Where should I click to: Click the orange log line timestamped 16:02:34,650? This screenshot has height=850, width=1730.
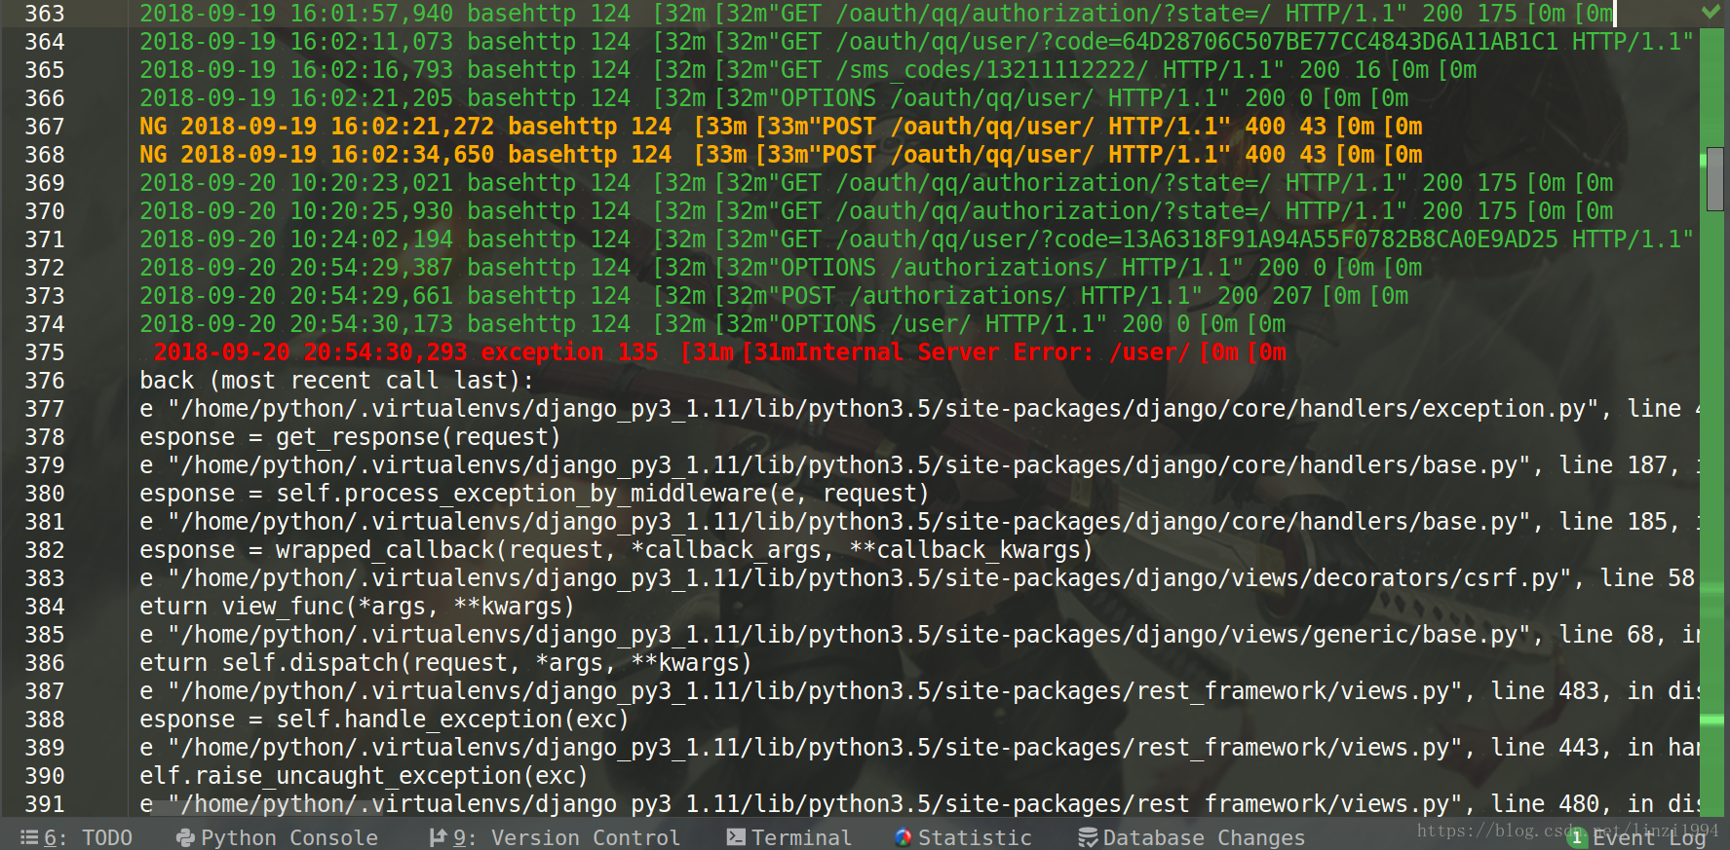tap(781, 155)
